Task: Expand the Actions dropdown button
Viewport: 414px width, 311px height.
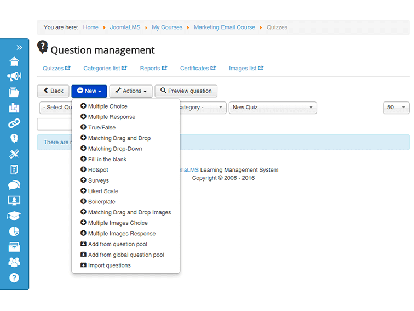Action: [x=131, y=91]
